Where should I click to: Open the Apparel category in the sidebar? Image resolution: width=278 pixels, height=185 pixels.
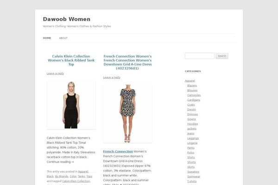click(190, 81)
